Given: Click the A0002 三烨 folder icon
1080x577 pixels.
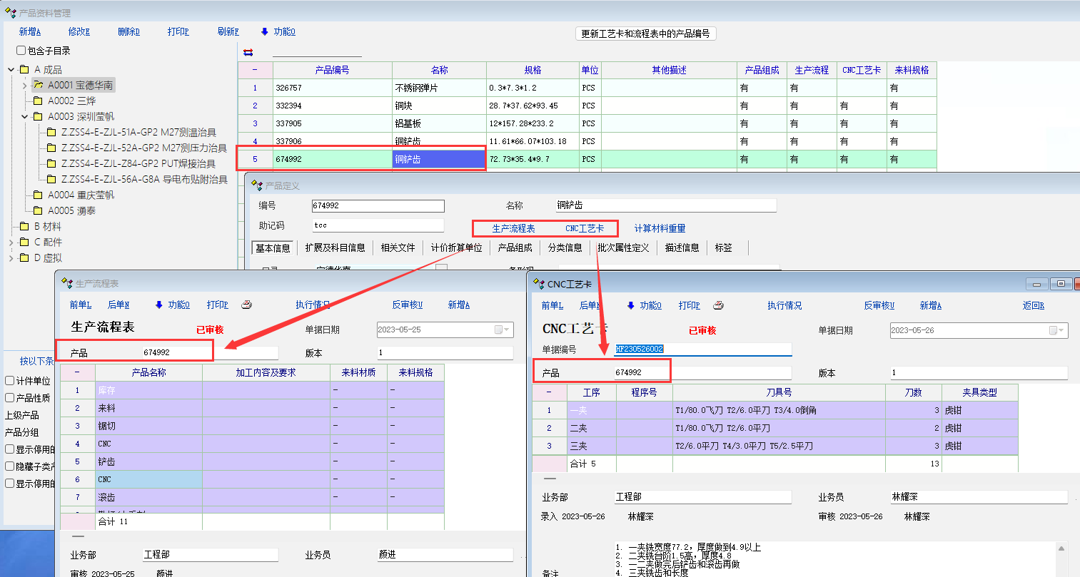Looking at the screenshot, I should point(39,101).
